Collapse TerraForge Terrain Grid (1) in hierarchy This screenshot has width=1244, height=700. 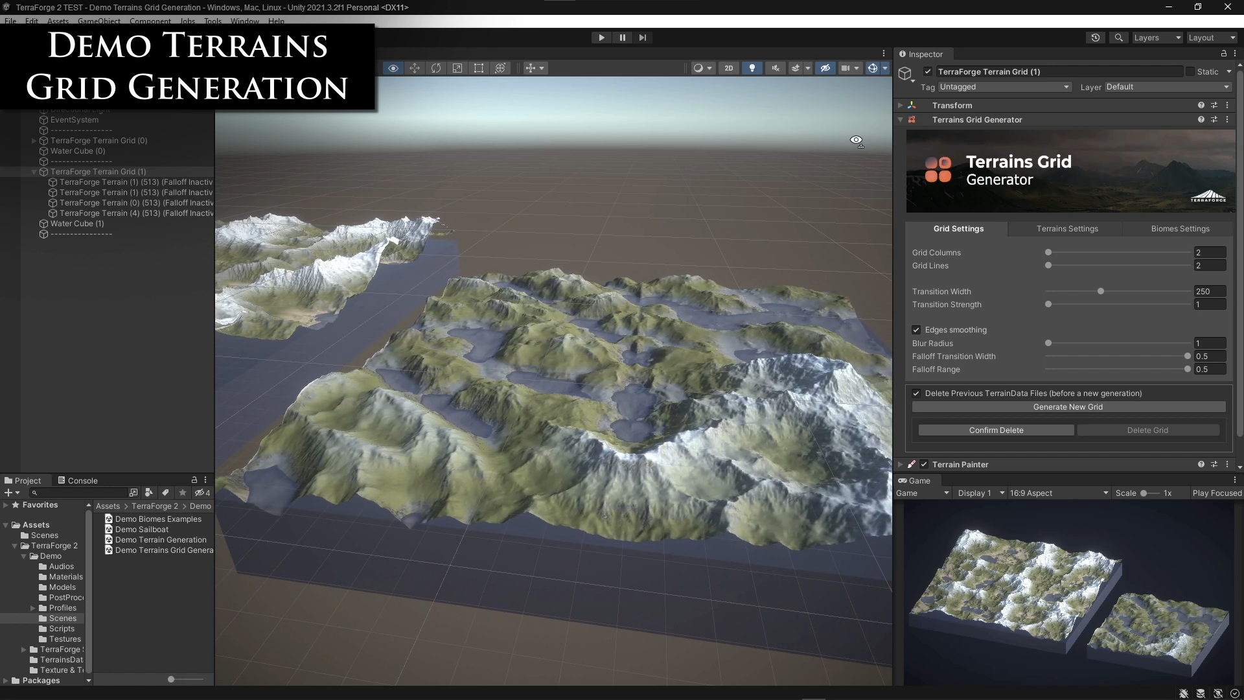pyautogui.click(x=34, y=172)
